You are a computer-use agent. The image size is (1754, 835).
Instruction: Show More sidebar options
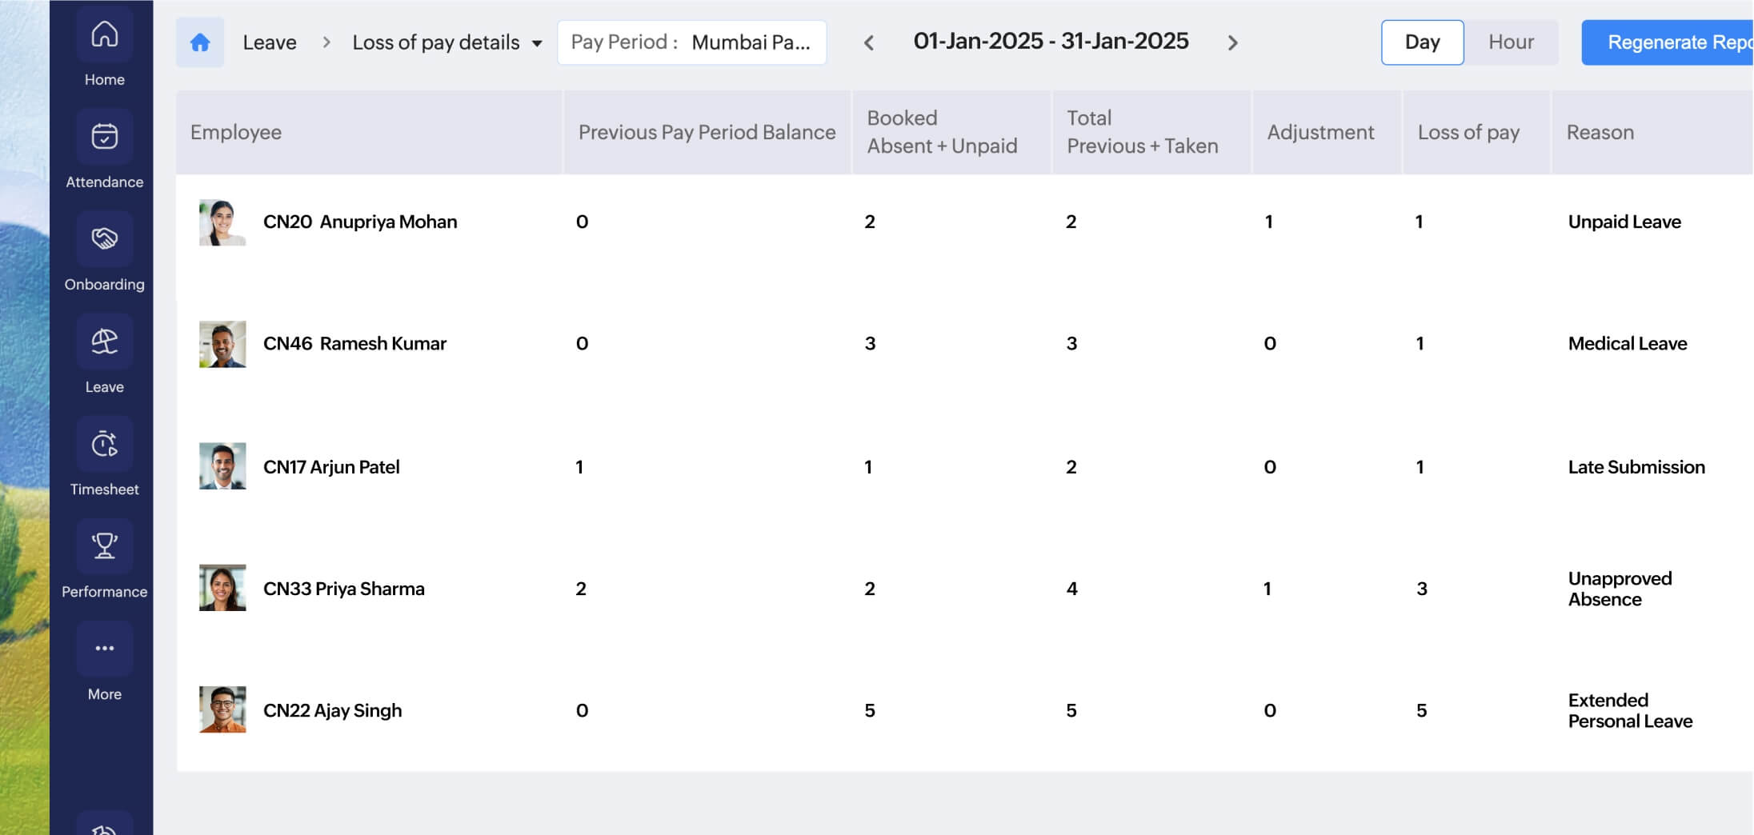coord(104,649)
